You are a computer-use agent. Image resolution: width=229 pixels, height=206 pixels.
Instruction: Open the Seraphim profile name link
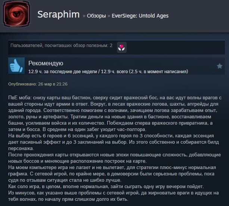(x=58, y=15)
